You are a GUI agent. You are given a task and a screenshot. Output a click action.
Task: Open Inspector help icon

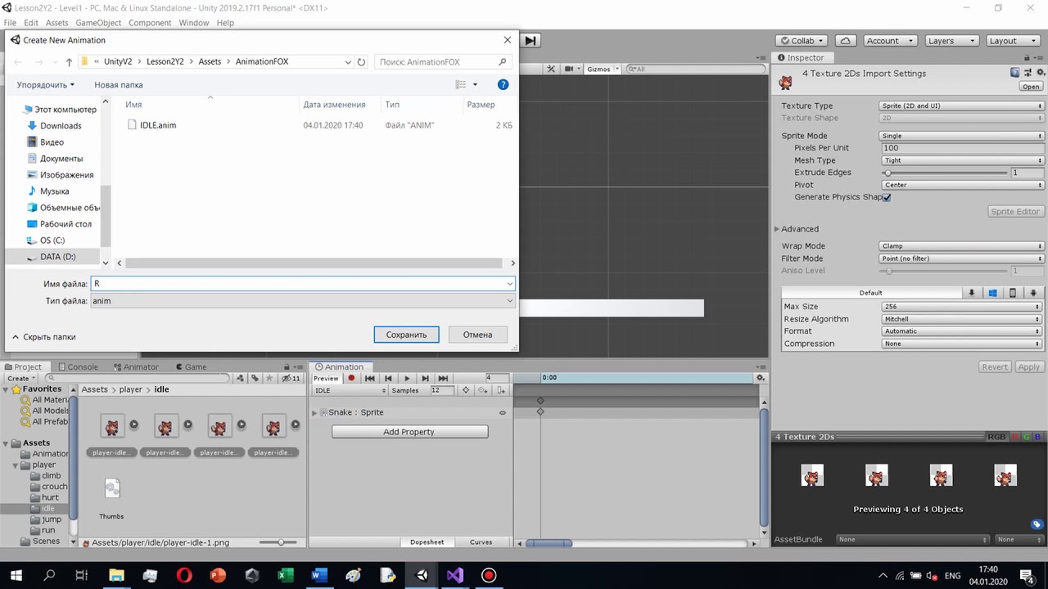1015,73
